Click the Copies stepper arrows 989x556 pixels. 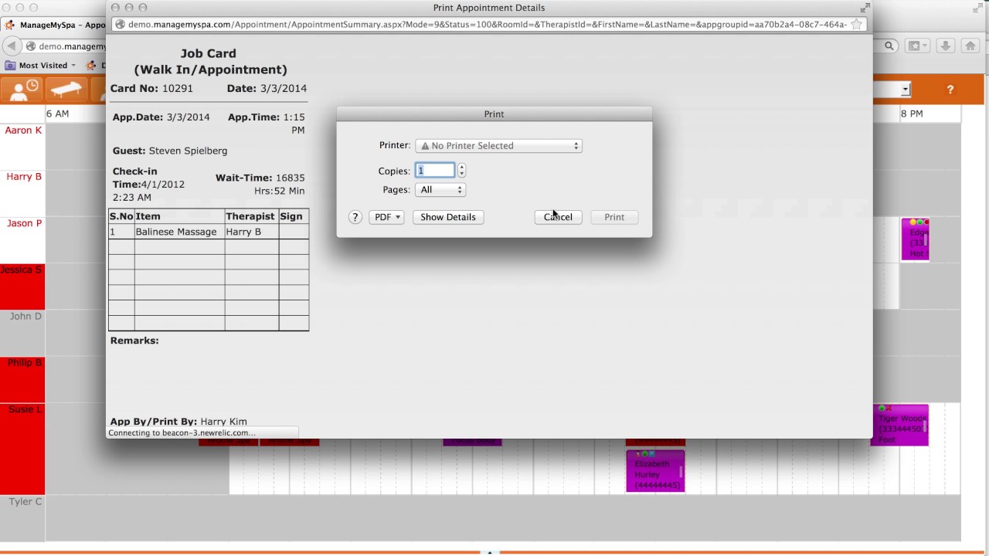point(461,171)
